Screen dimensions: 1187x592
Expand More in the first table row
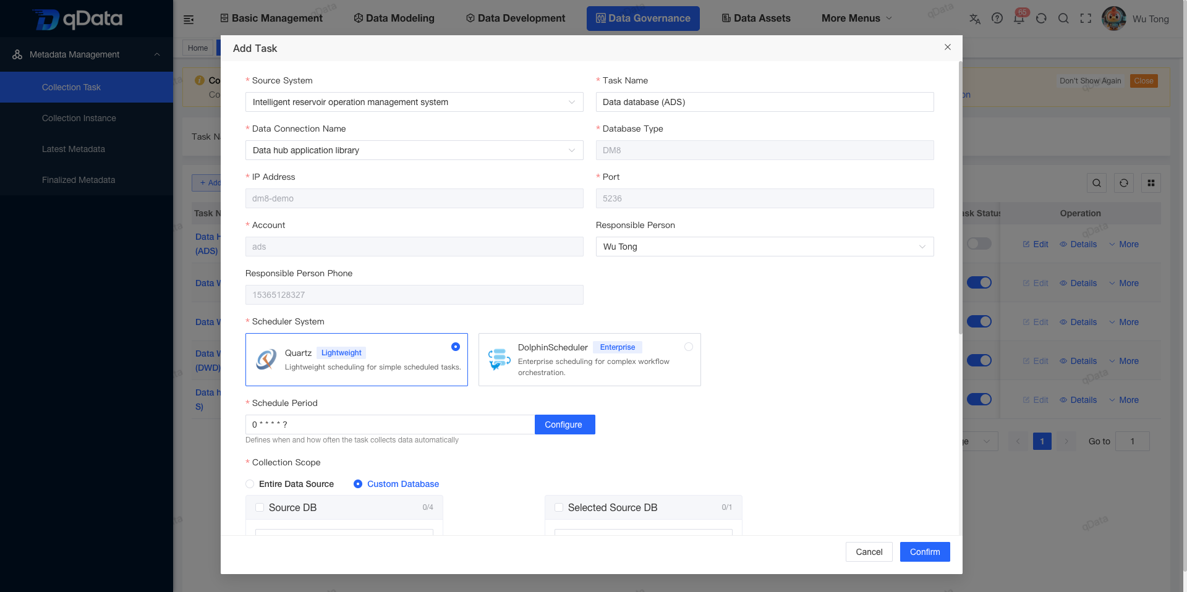coord(1124,244)
